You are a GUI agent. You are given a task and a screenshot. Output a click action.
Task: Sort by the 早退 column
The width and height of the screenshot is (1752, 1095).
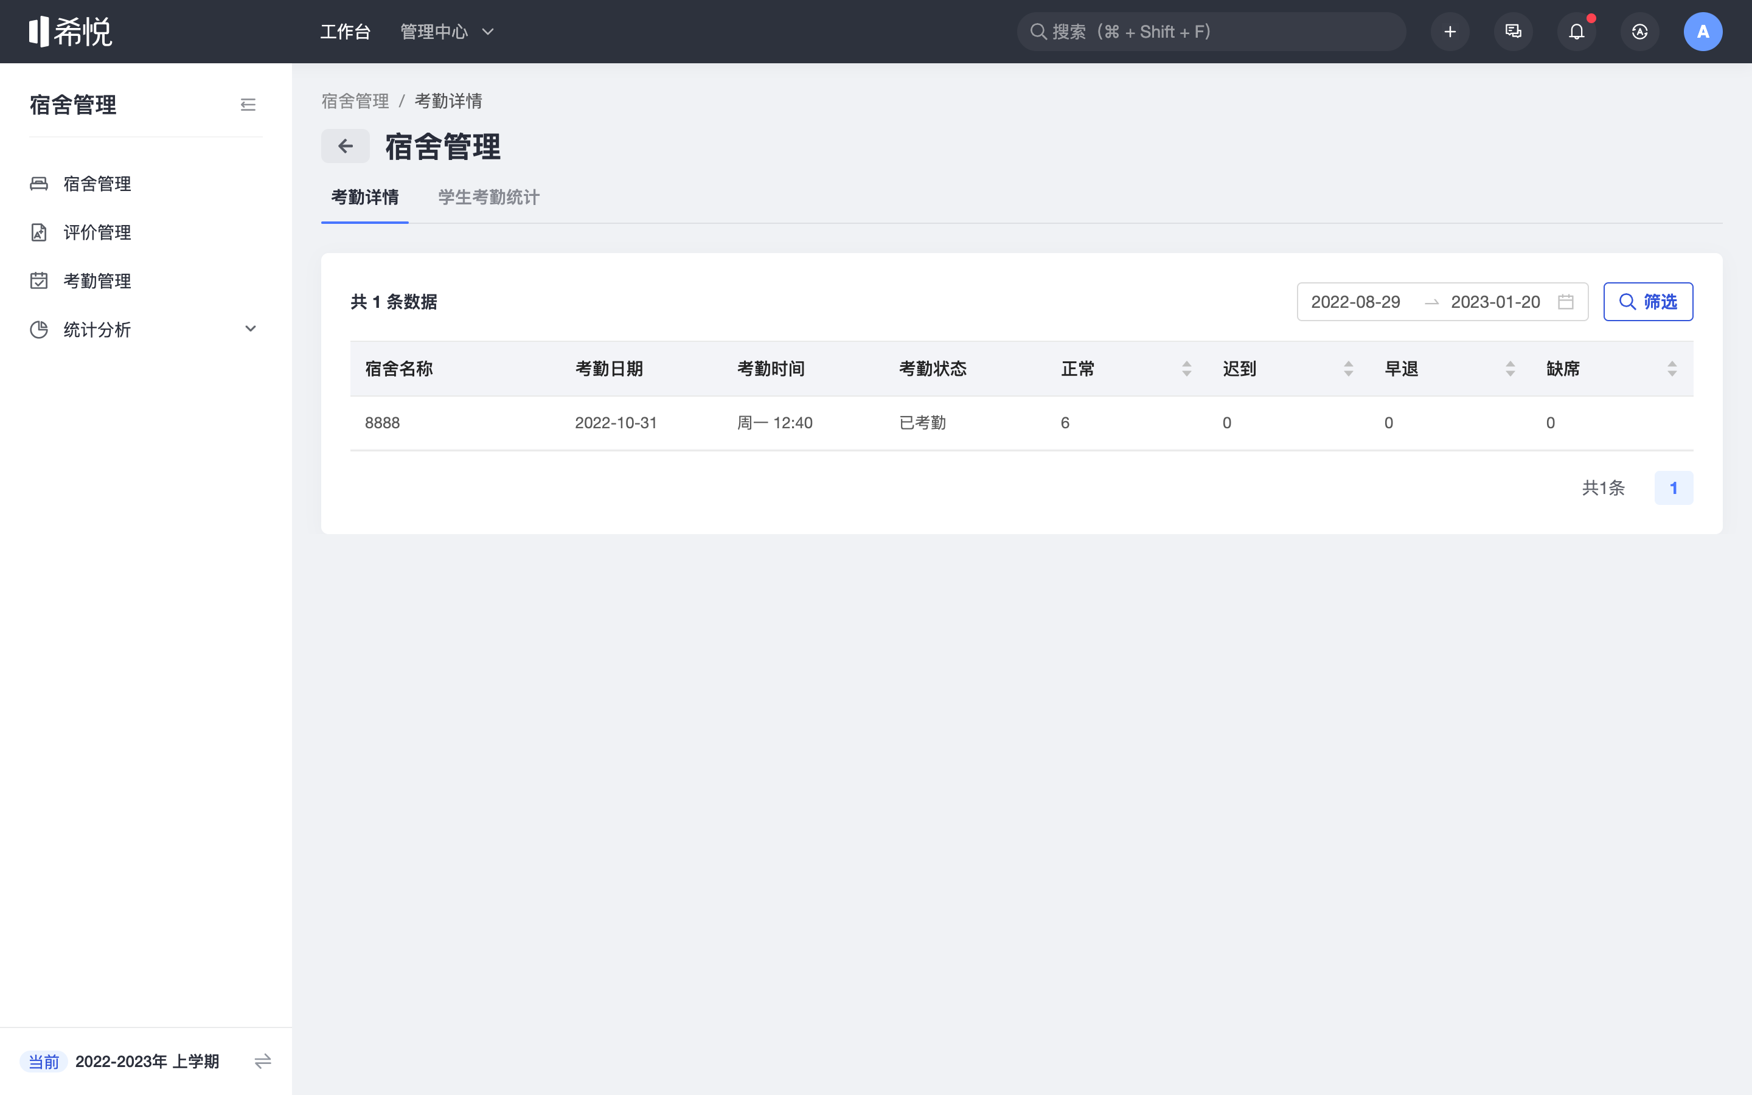(1510, 369)
